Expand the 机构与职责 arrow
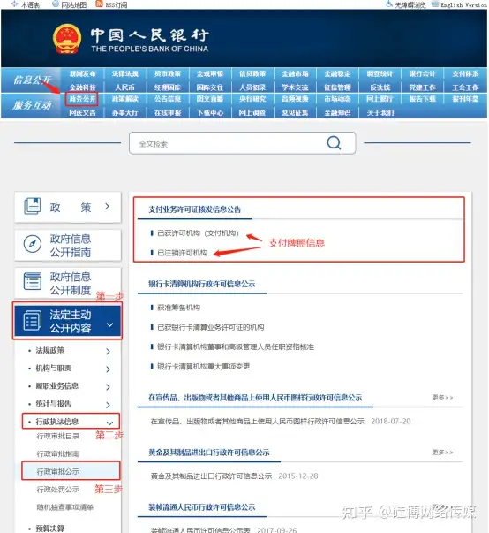Viewport: 489px width, 533px height. (108, 369)
